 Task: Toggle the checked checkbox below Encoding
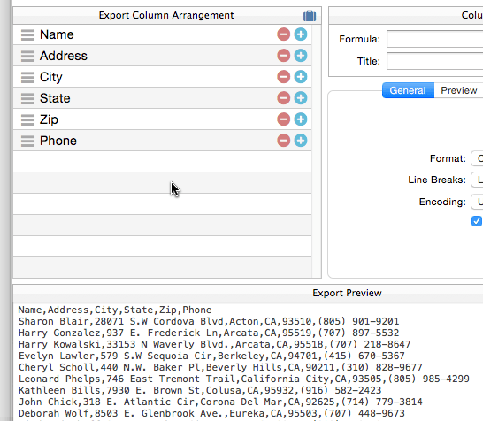477,221
